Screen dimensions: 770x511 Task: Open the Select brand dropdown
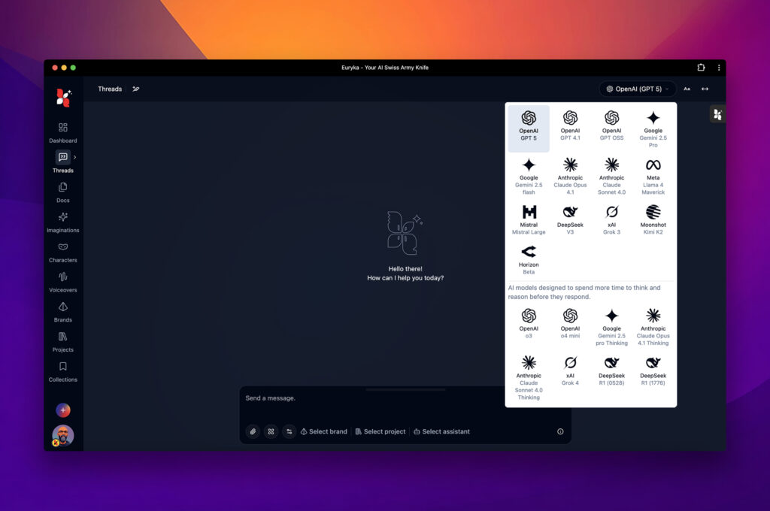coord(324,431)
